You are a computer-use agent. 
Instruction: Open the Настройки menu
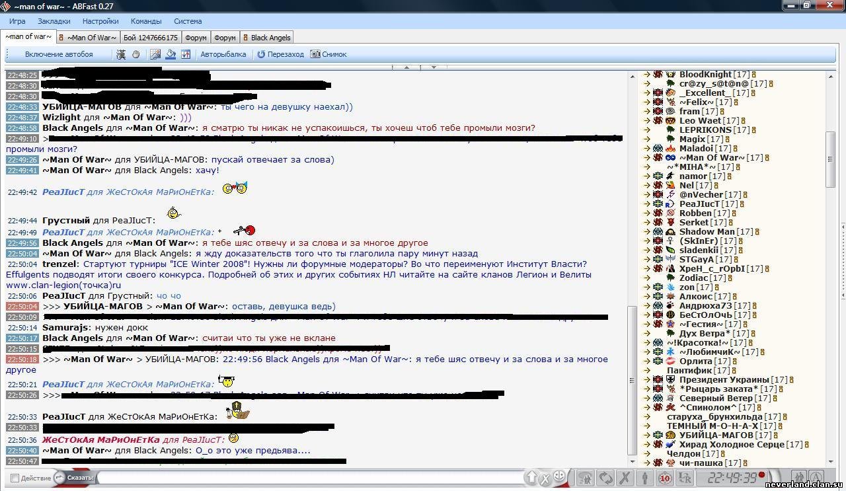[100, 21]
